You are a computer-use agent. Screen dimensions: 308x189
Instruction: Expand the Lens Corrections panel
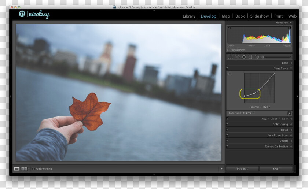tap(291, 135)
